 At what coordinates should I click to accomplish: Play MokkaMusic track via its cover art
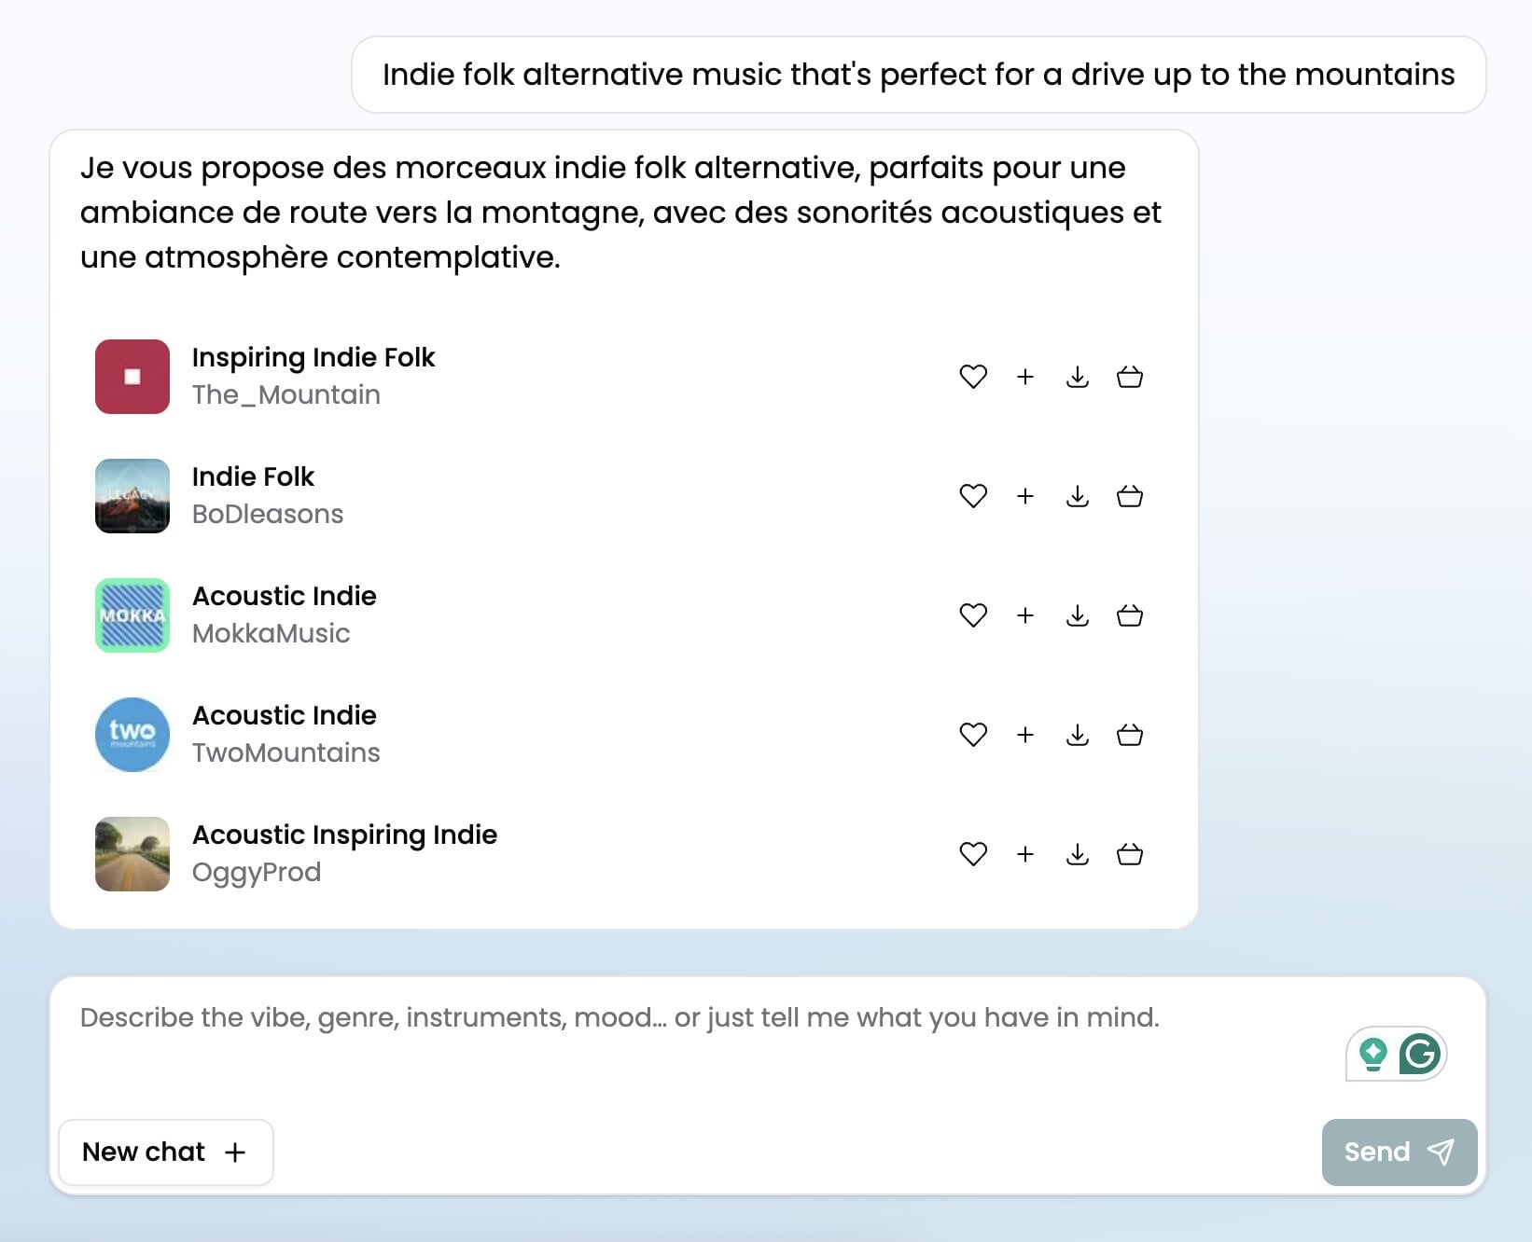coord(132,615)
